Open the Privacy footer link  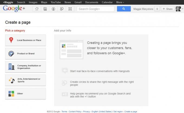[87, 111]
